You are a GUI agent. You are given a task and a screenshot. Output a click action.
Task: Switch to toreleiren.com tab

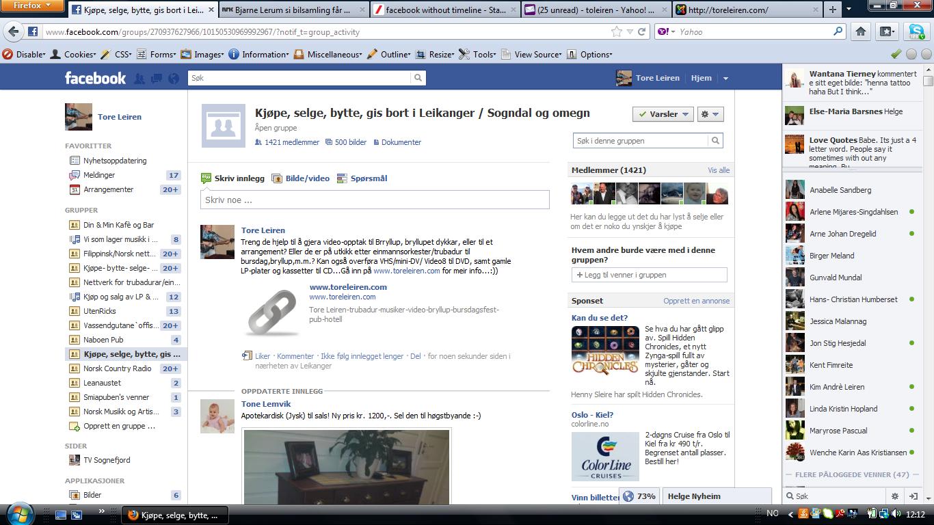[x=747, y=10]
